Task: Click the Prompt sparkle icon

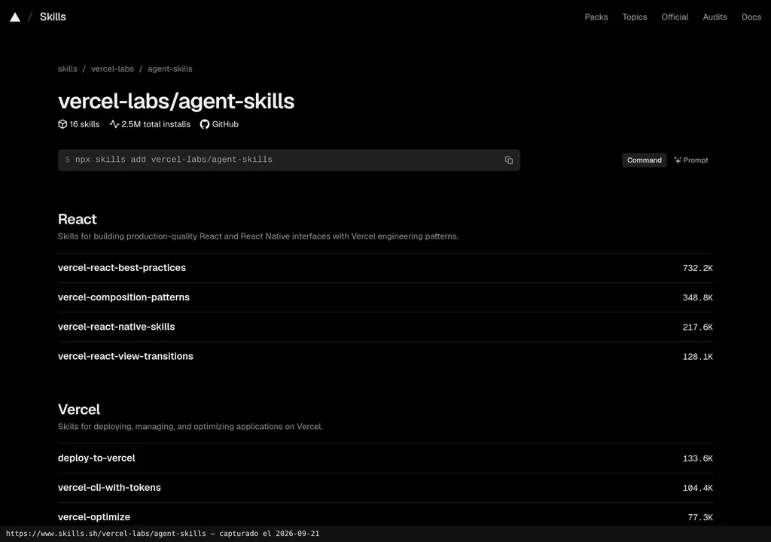Action: click(x=677, y=160)
